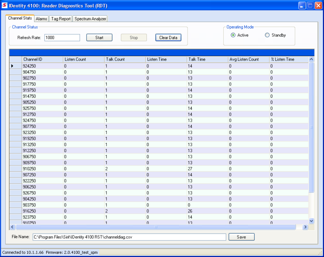Select channel ID cell 923750
This screenshot has width=324, height=257.
point(42,217)
